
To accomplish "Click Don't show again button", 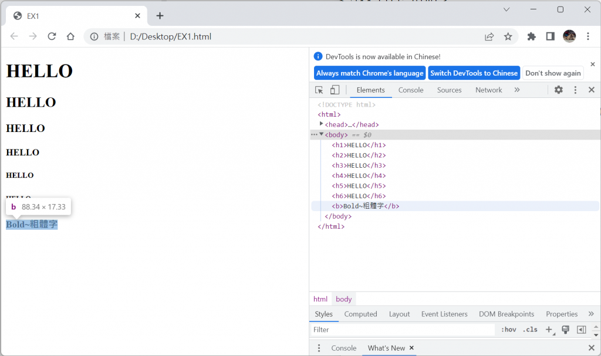I will click(553, 73).
